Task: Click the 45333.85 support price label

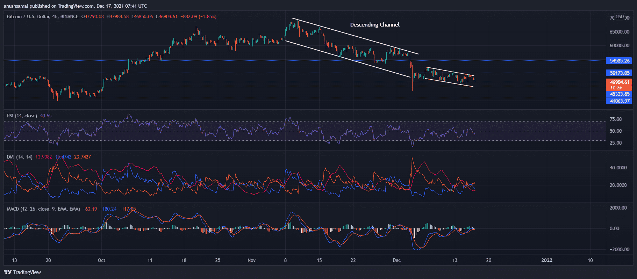Action: pos(619,94)
